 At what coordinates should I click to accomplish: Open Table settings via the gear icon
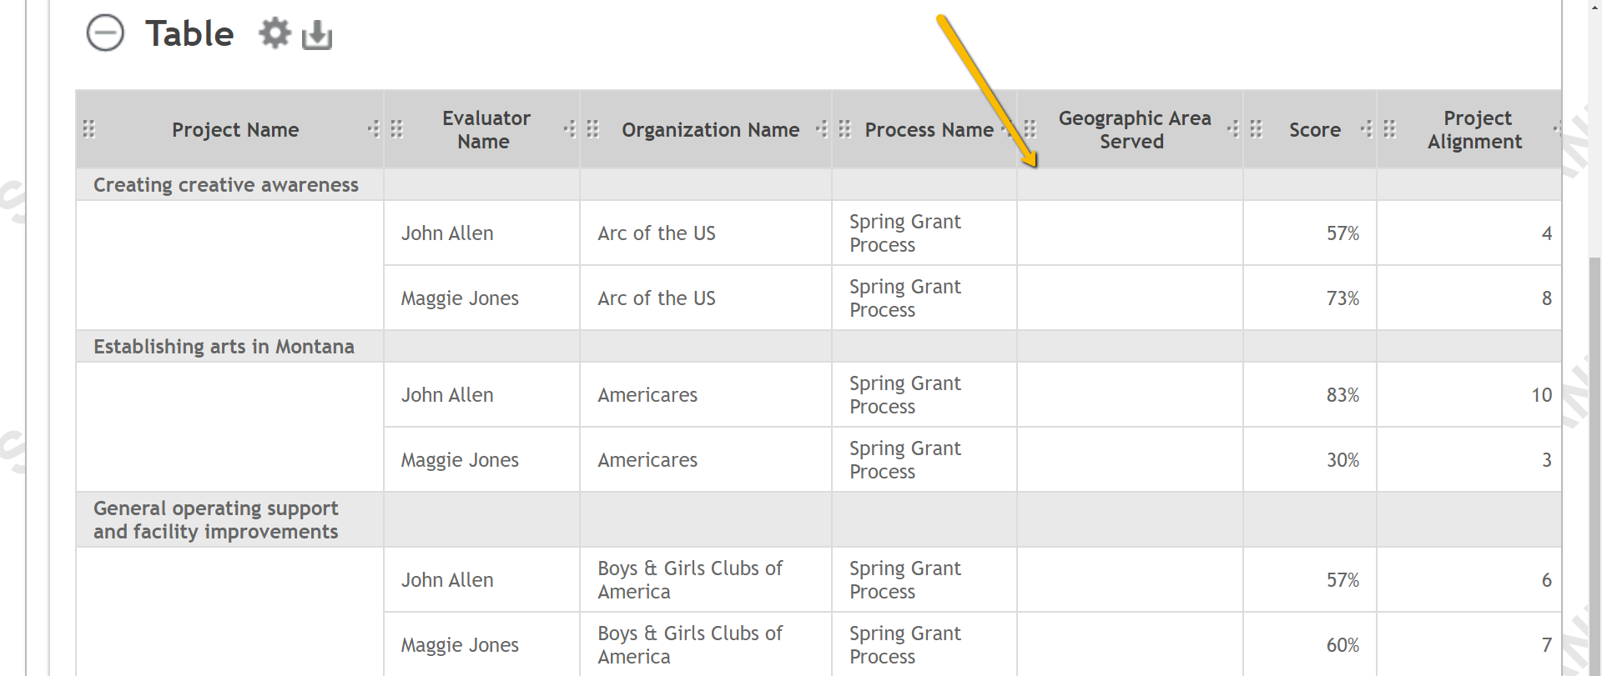click(x=275, y=33)
